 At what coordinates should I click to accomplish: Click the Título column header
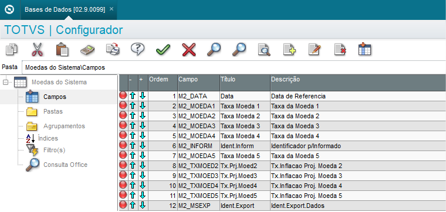coord(245,83)
